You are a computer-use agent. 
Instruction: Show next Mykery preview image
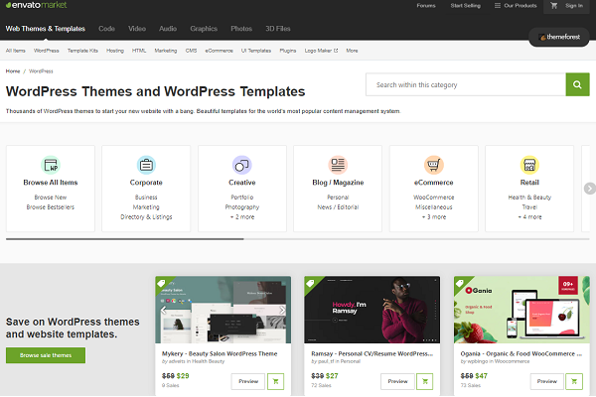[282, 310]
